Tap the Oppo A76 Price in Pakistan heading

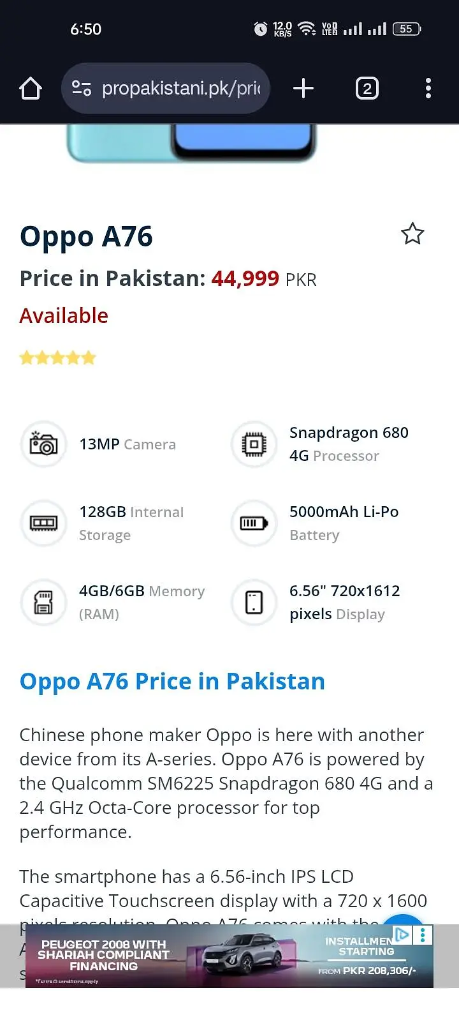tap(172, 682)
